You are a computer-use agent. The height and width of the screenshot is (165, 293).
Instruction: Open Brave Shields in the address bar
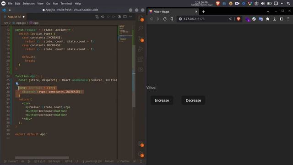tap(239, 19)
